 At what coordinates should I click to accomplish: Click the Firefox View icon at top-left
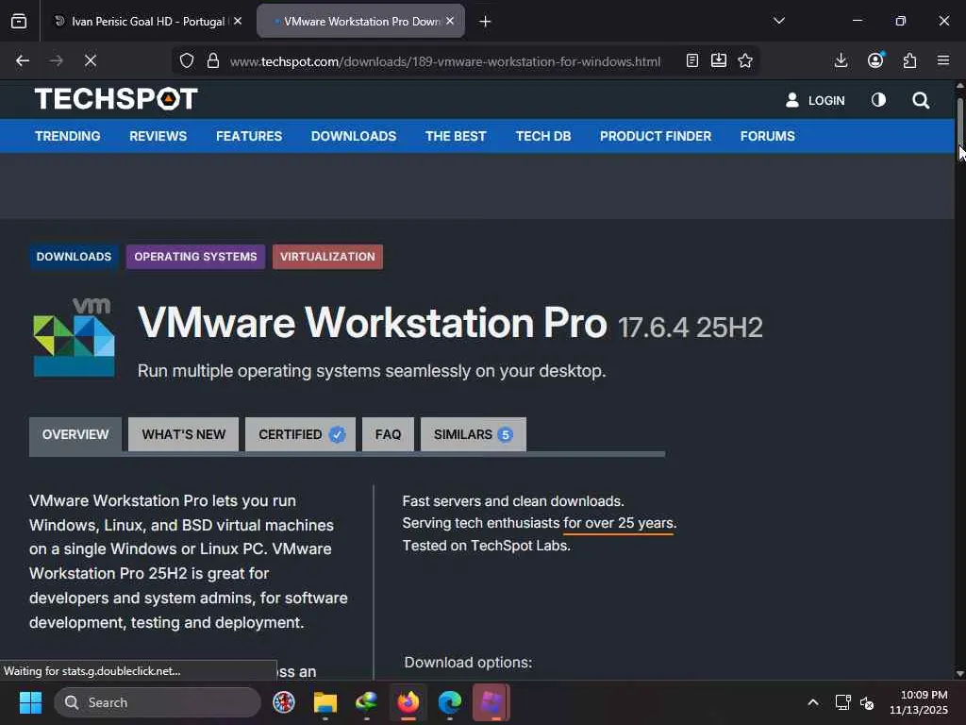pos(19,21)
